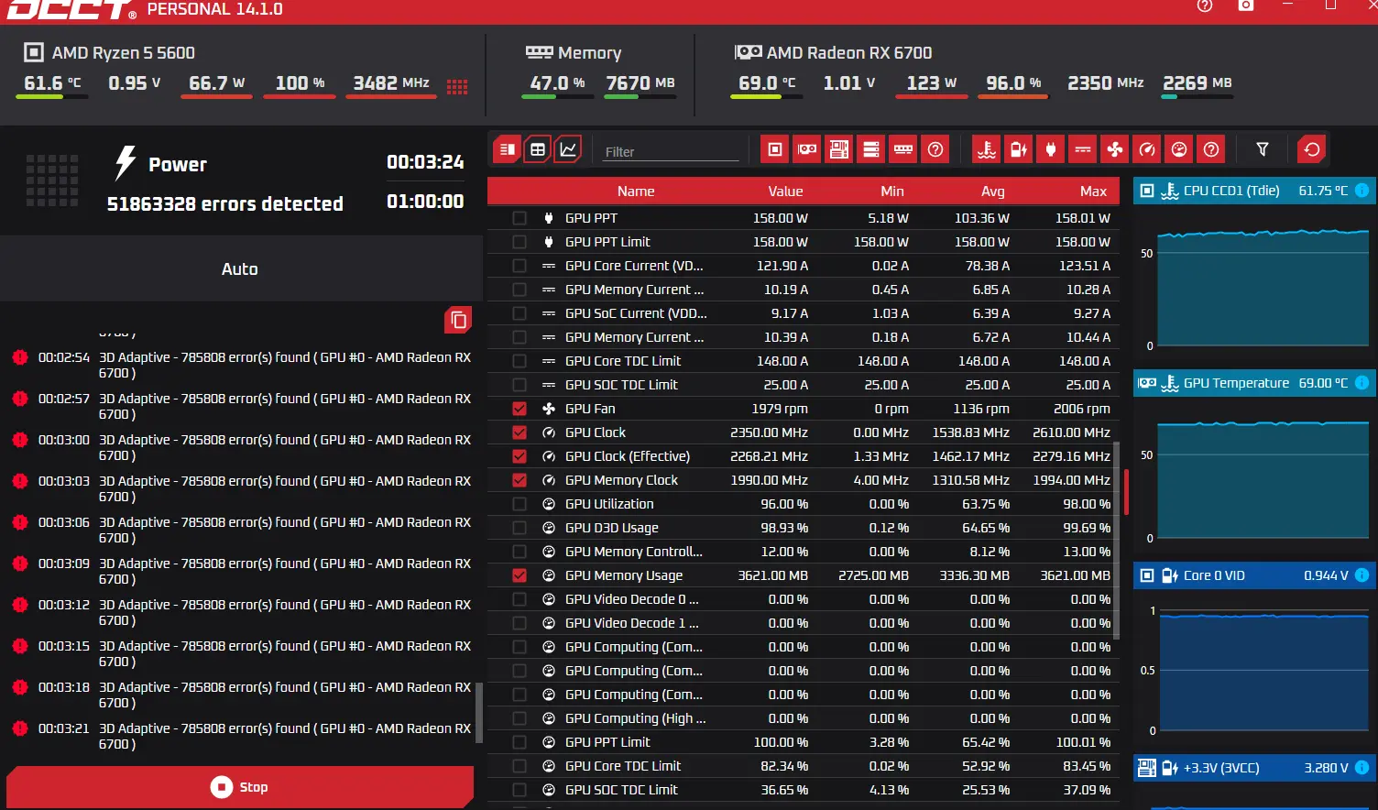Click the Memory 7670 MB reading
The width and height of the screenshot is (1378, 810).
tap(640, 83)
